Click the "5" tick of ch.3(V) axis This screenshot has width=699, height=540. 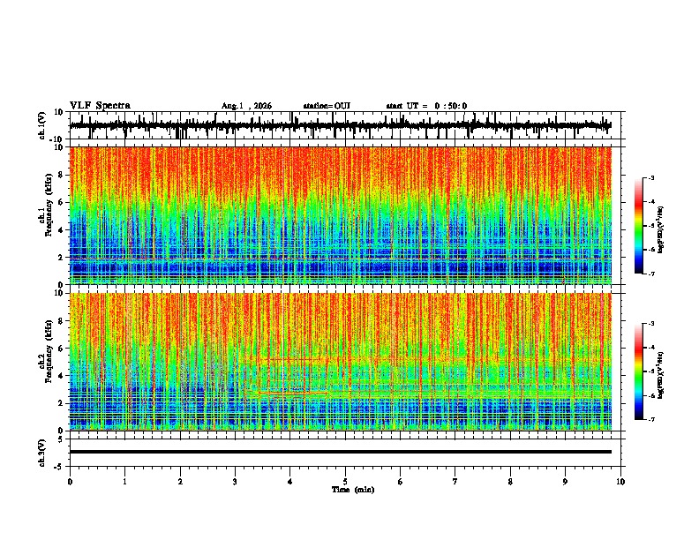(x=62, y=439)
